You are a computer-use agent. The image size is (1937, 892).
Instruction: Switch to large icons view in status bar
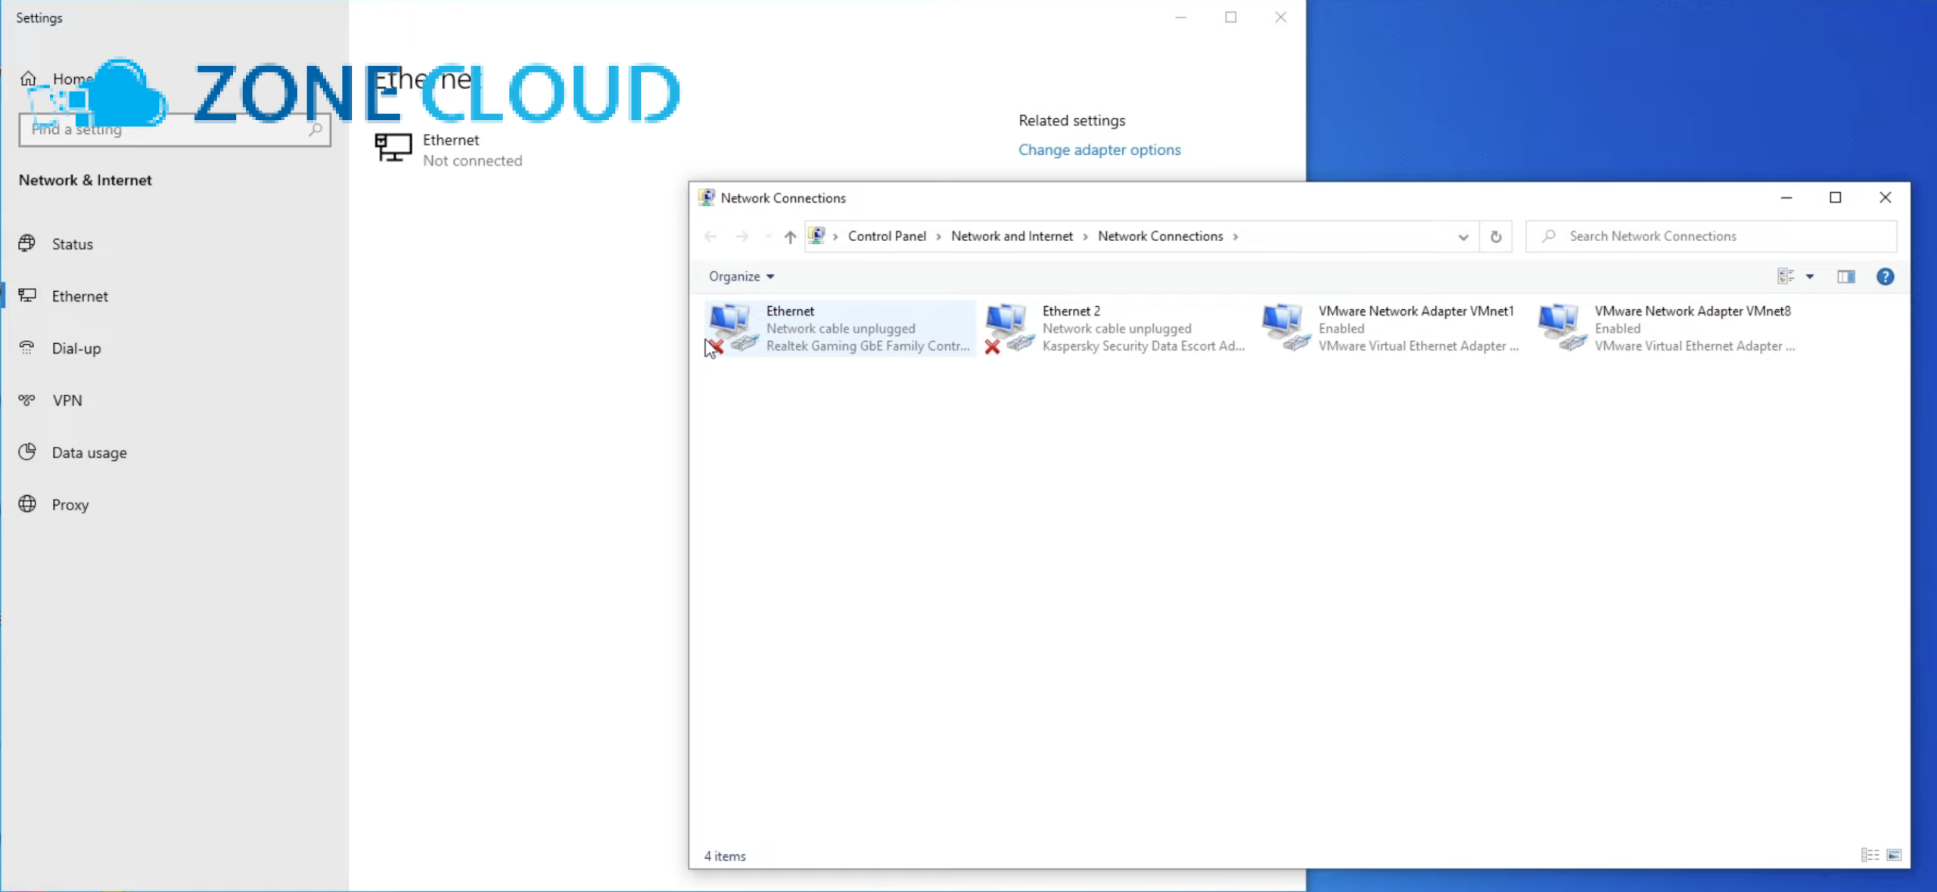tap(1894, 855)
